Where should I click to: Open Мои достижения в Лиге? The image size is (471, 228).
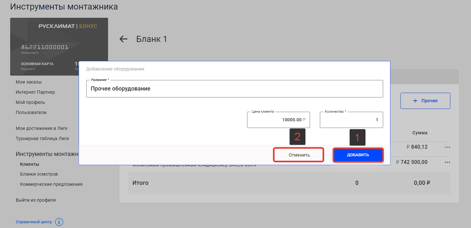click(42, 128)
